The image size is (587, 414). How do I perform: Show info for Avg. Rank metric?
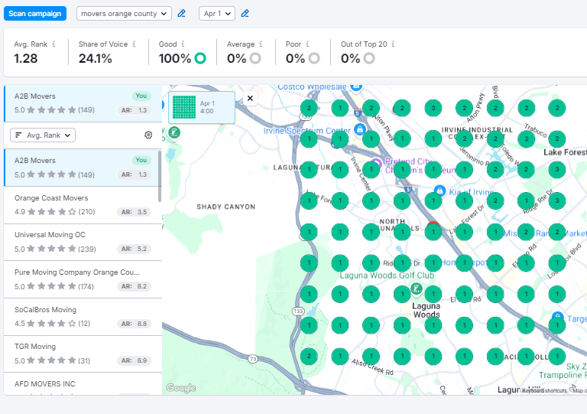coord(54,44)
